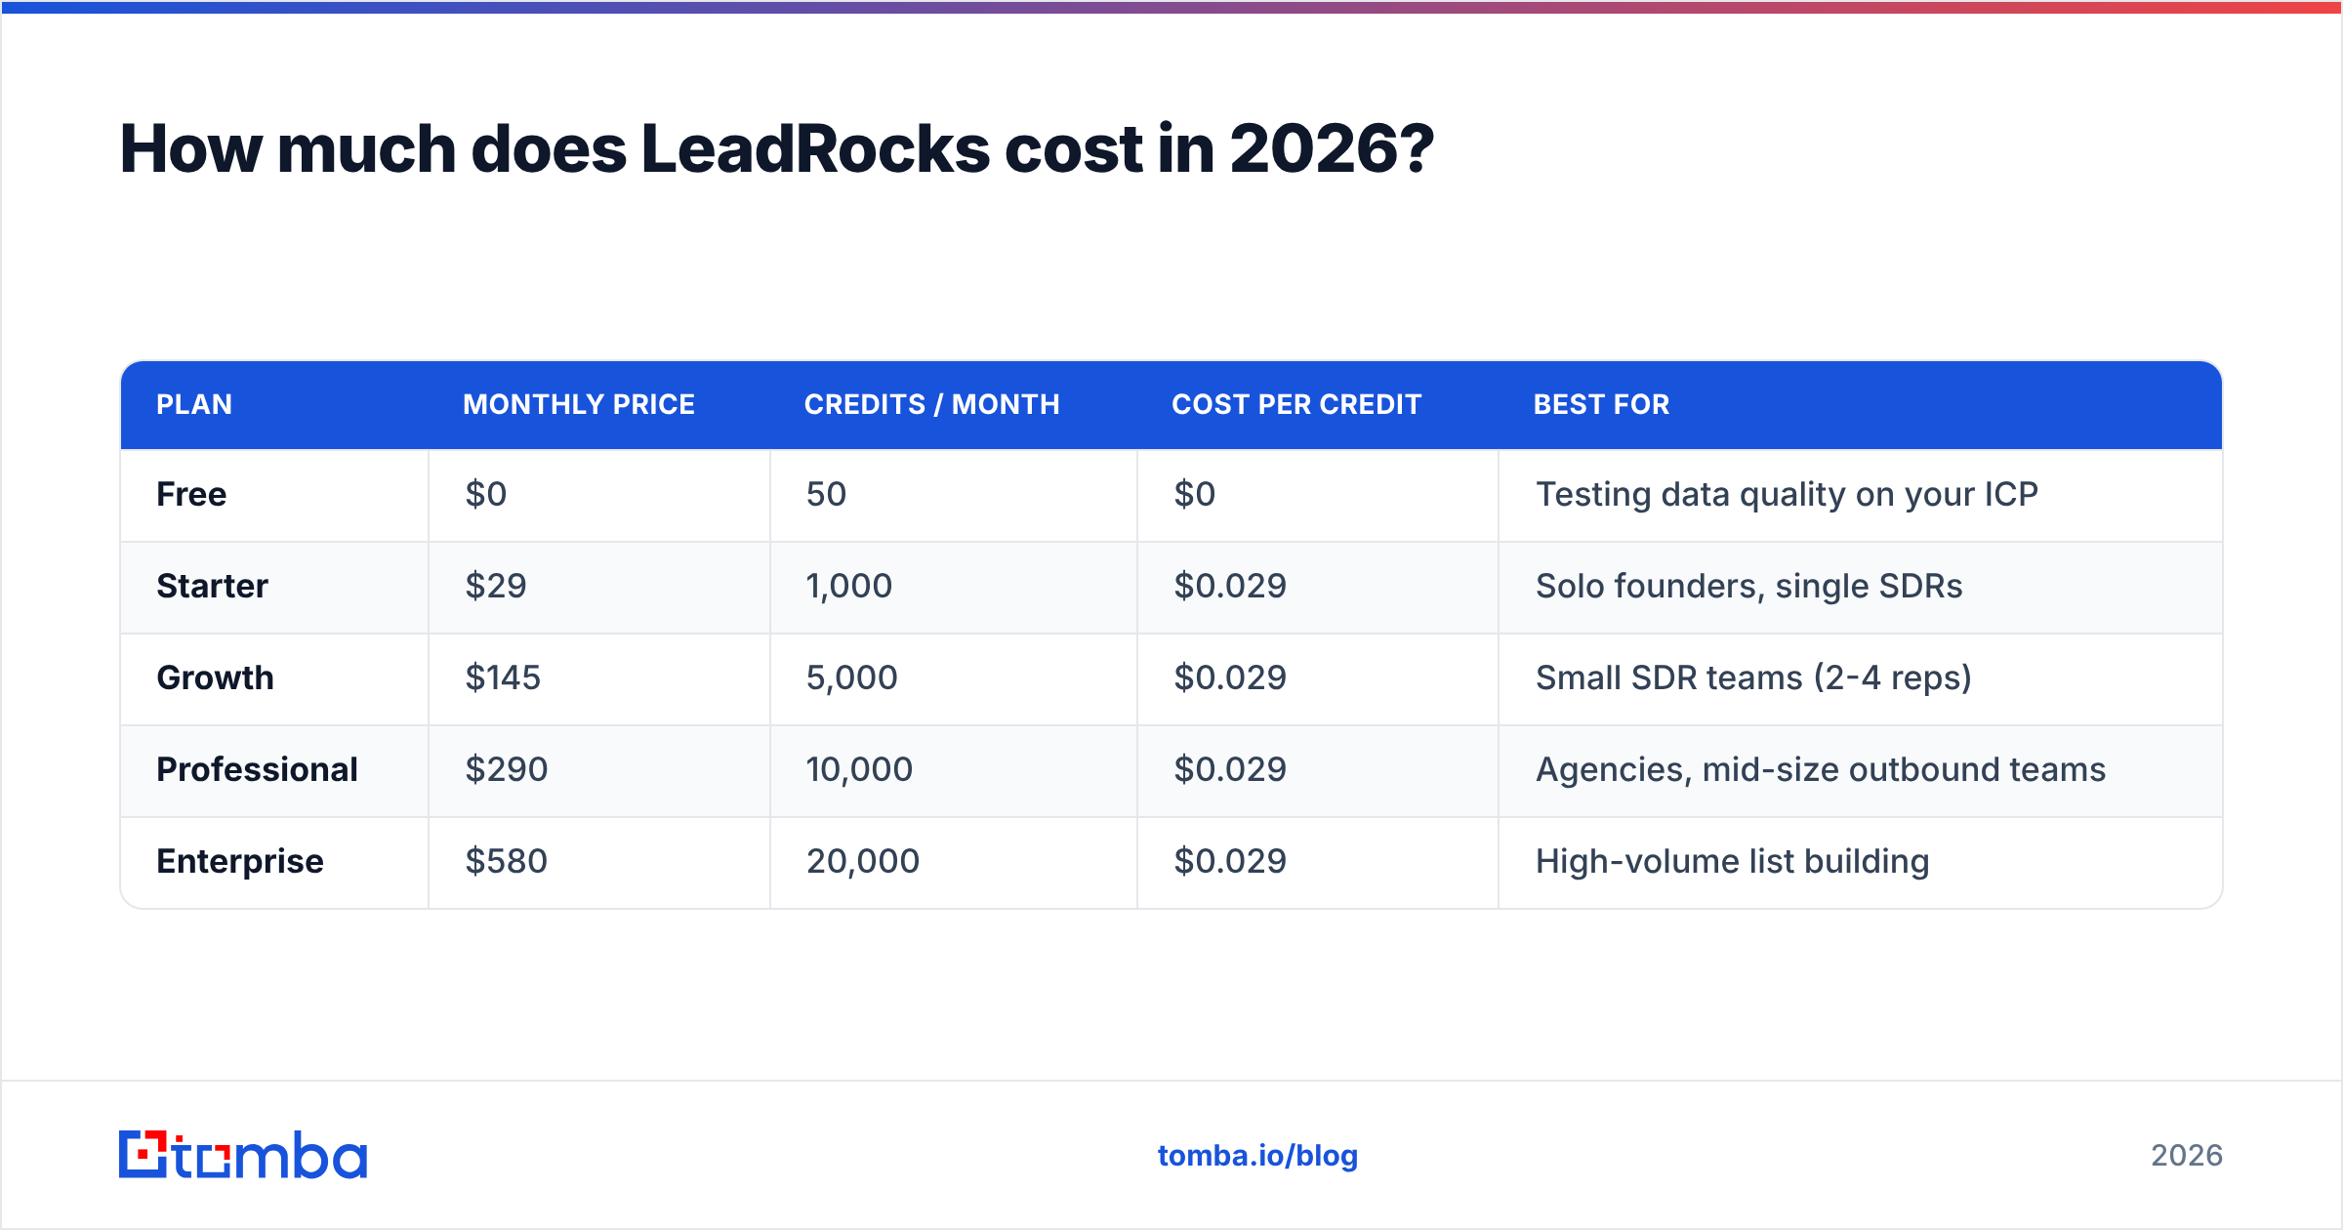This screenshot has width=2343, height=1230.
Task: Select the Free plan name cell
Action: 274,495
